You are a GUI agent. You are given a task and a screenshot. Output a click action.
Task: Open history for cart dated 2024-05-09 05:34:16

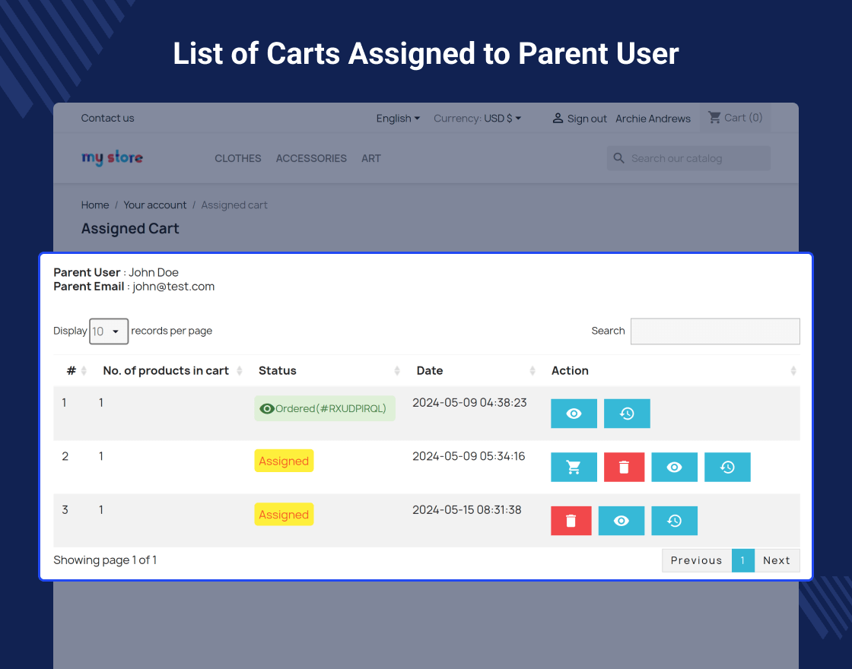[x=727, y=467]
